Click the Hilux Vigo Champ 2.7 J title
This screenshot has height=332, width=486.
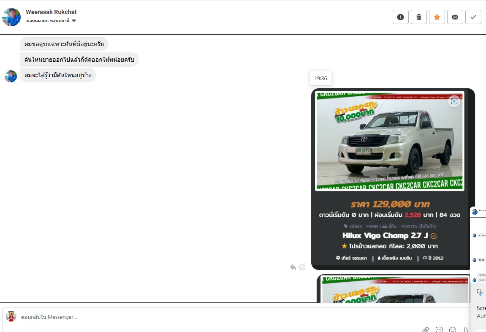pos(385,236)
